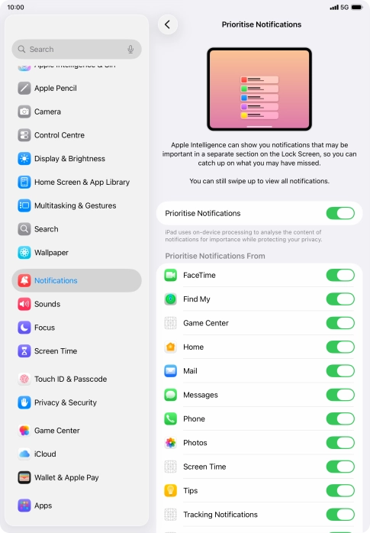Tap the microphone icon in search field

coord(130,50)
